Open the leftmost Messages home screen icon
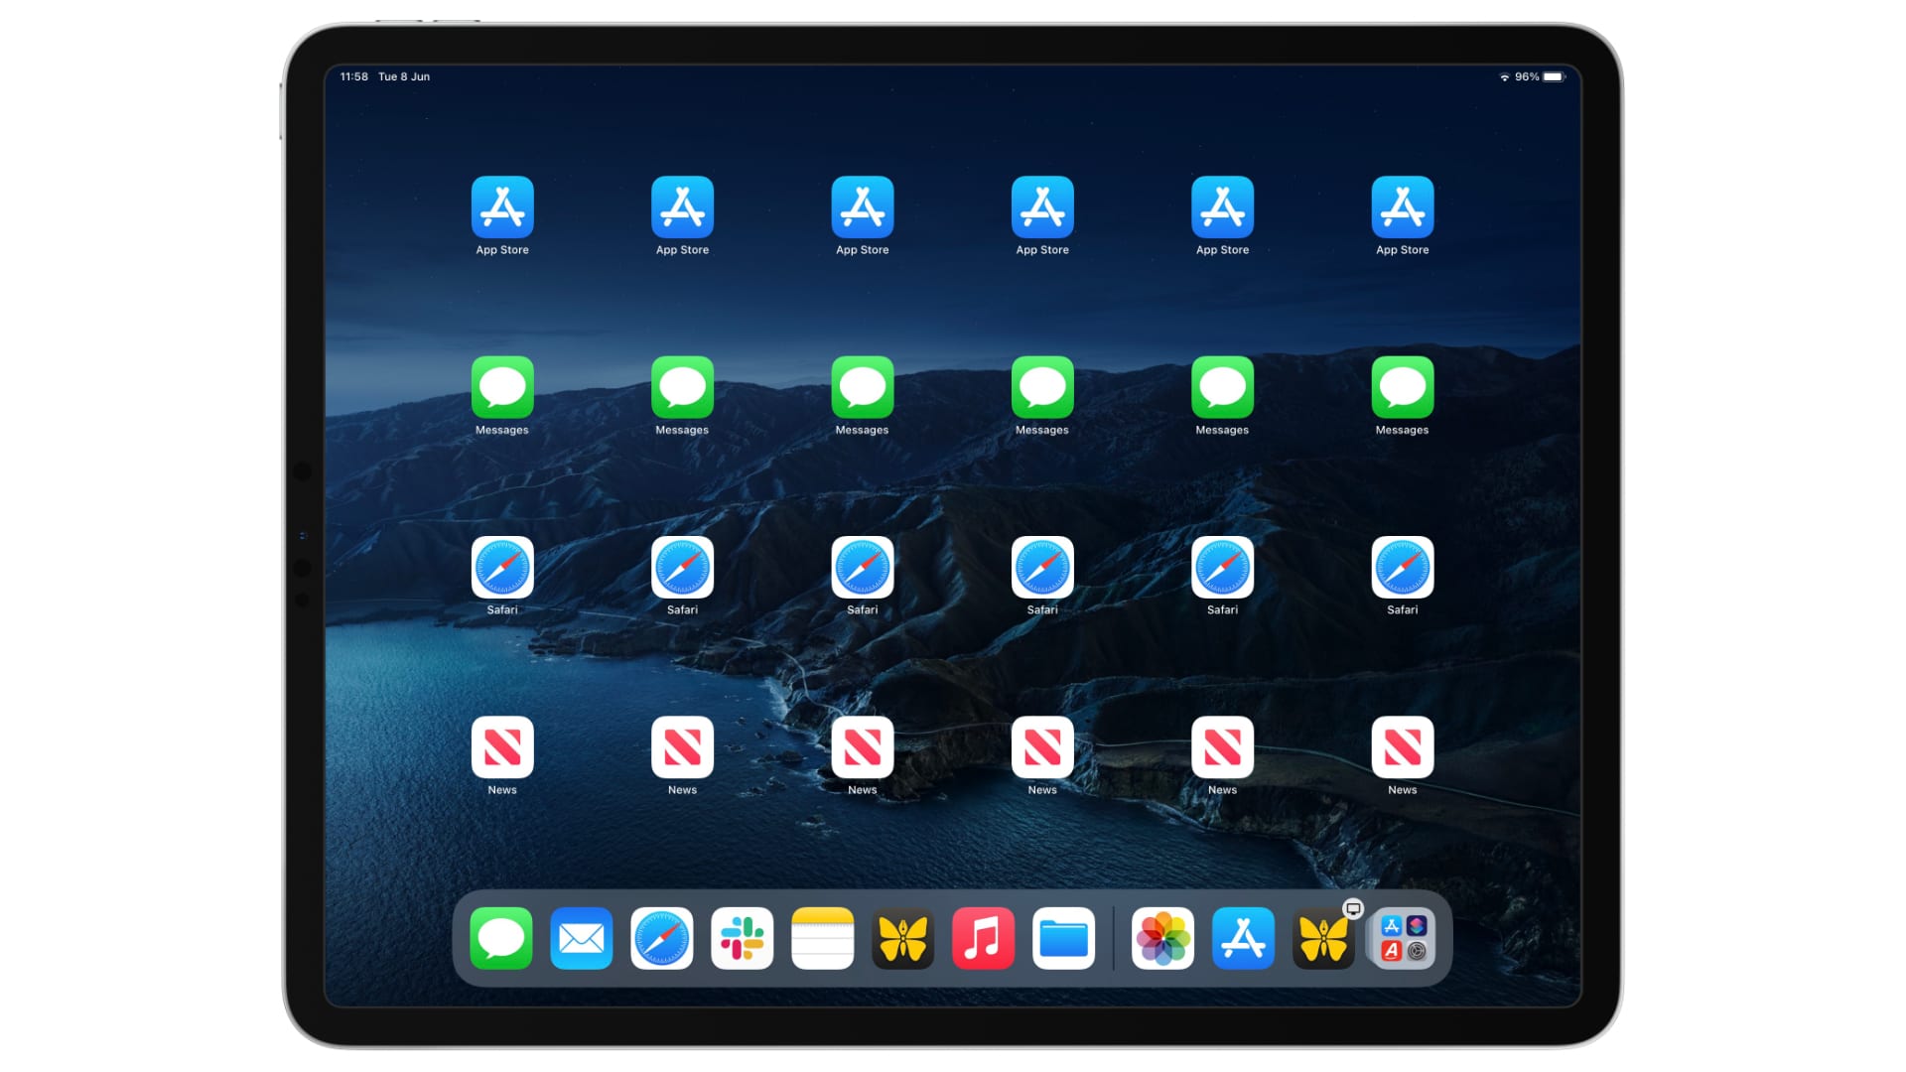This screenshot has width=1906, height=1072. pos(502,387)
